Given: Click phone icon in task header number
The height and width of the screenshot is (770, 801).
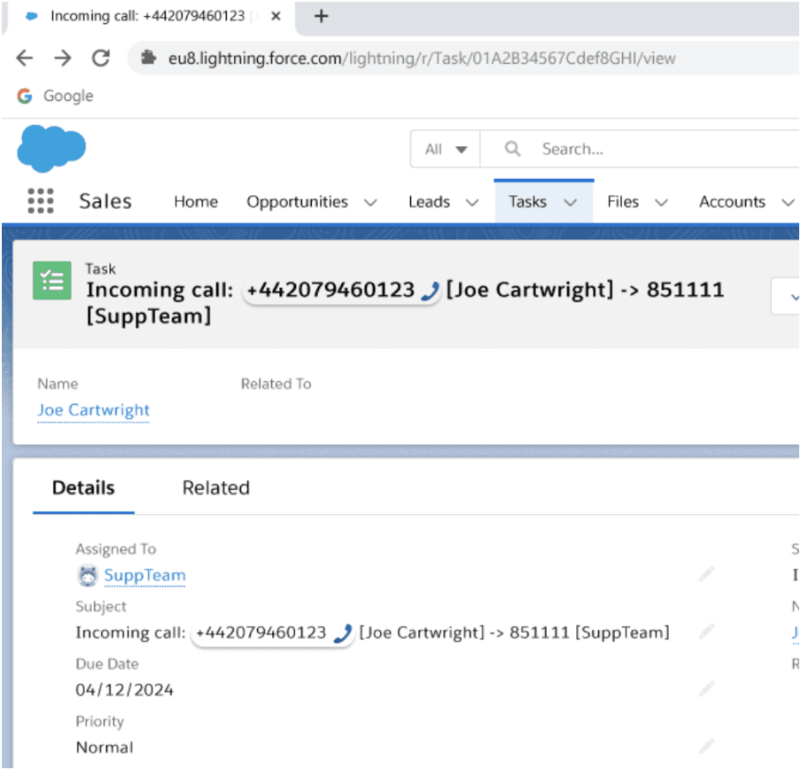Looking at the screenshot, I should pyautogui.click(x=430, y=292).
